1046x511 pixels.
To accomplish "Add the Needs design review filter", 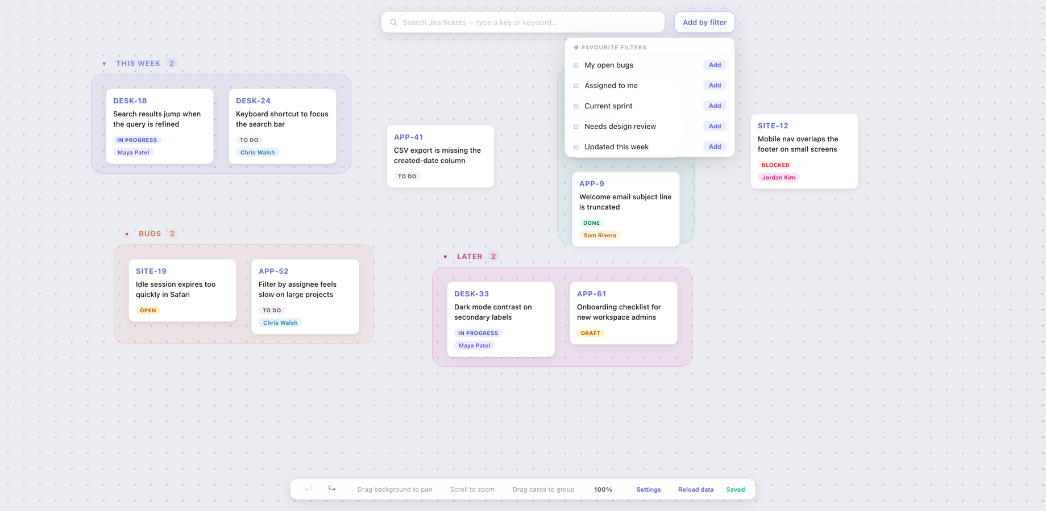I will pos(715,126).
